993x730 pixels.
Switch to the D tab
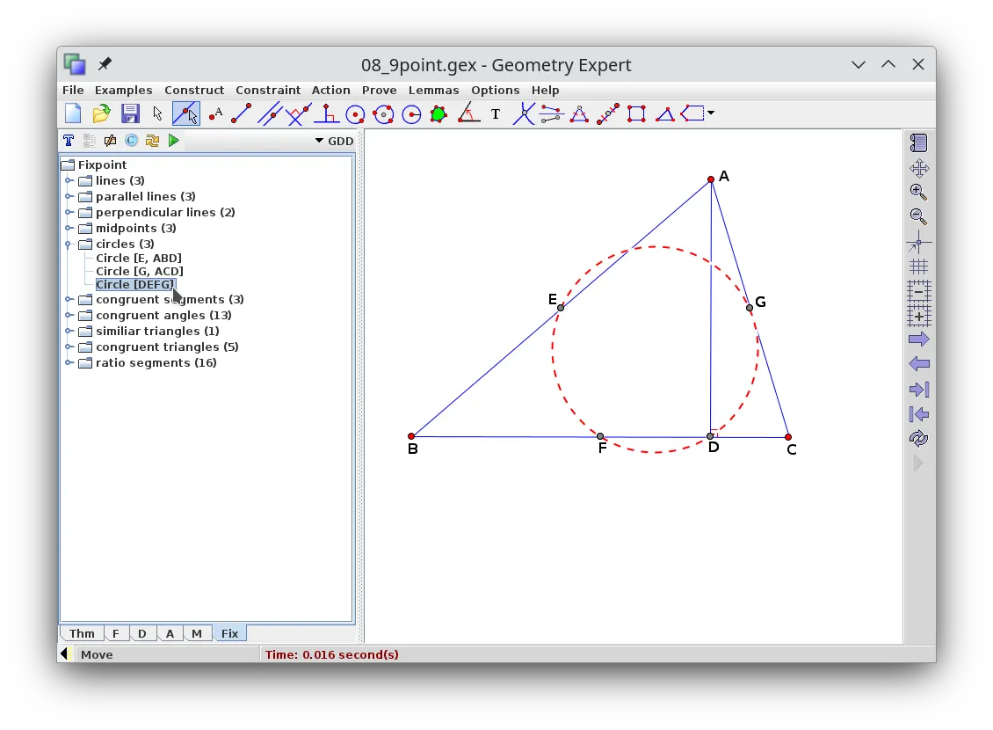[142, 633]
